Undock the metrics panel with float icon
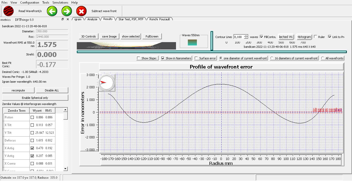This screenshot has width=352, height=181. coord(62,19)
